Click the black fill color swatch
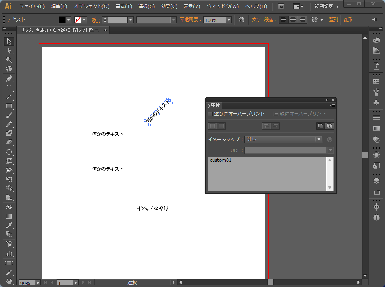This screenshot has height=287, width=385. tap(62, 20)
